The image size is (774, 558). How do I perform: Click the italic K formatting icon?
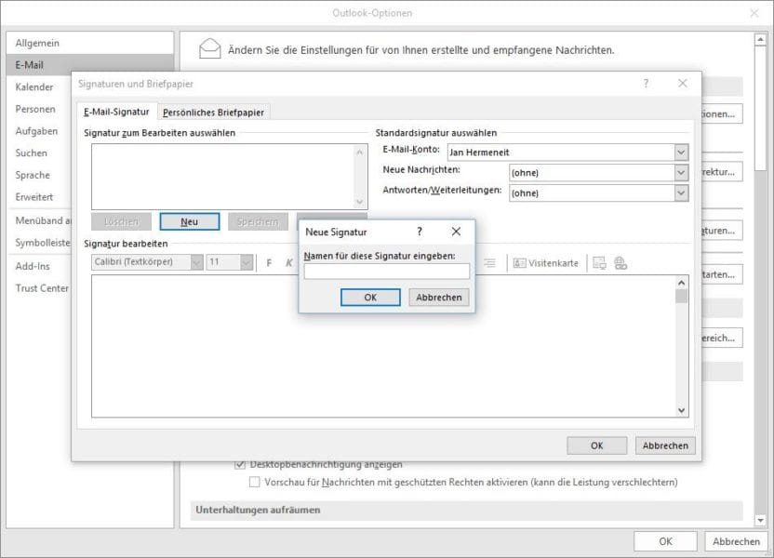[x=289, y=263]
